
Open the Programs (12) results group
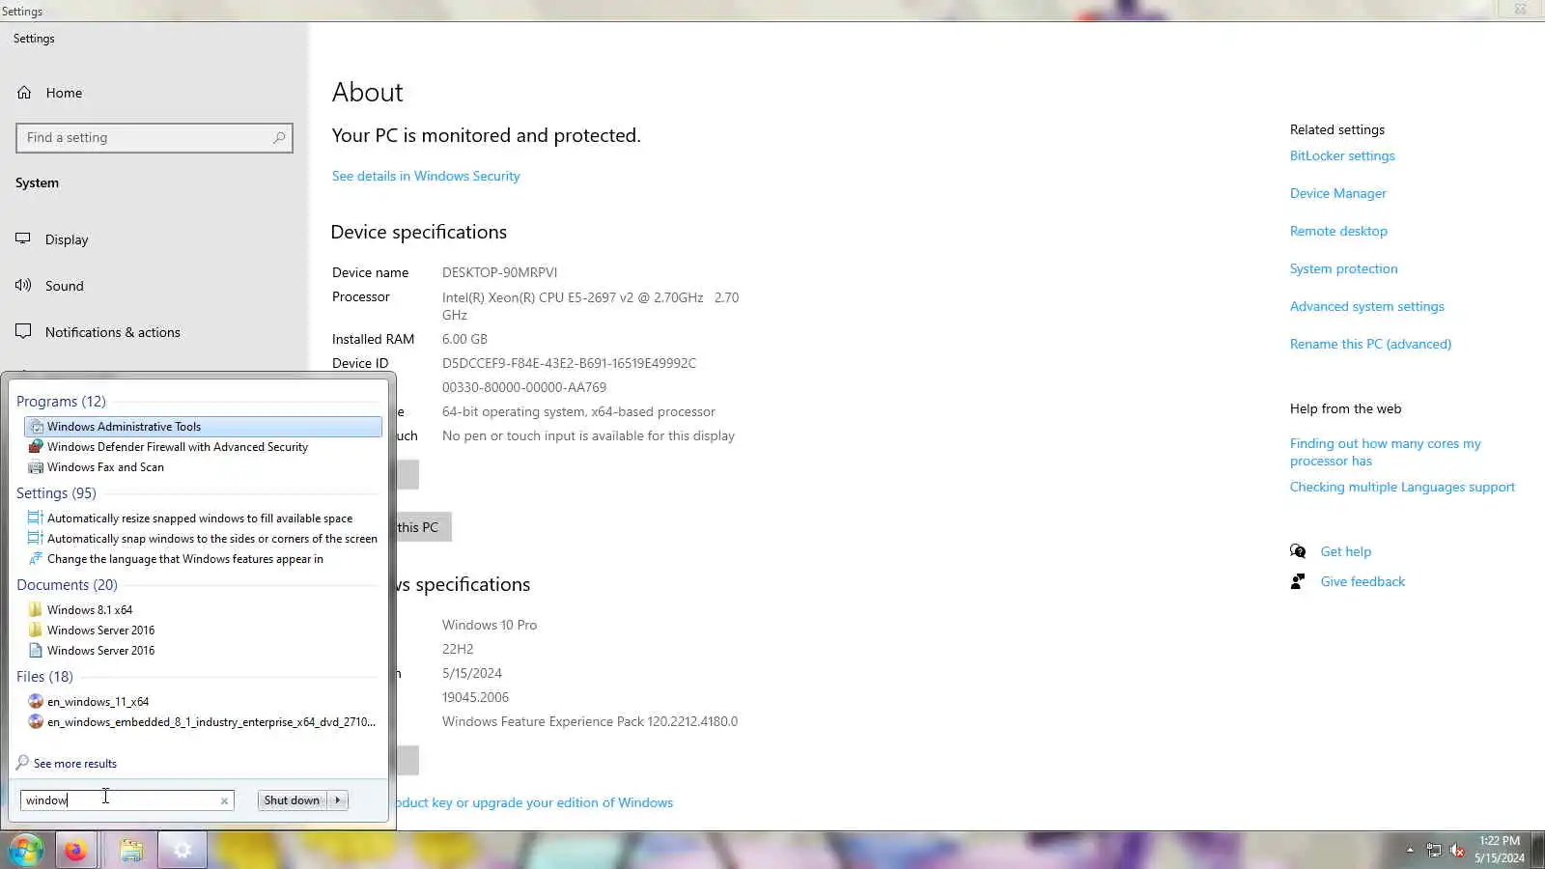point(61,402)
